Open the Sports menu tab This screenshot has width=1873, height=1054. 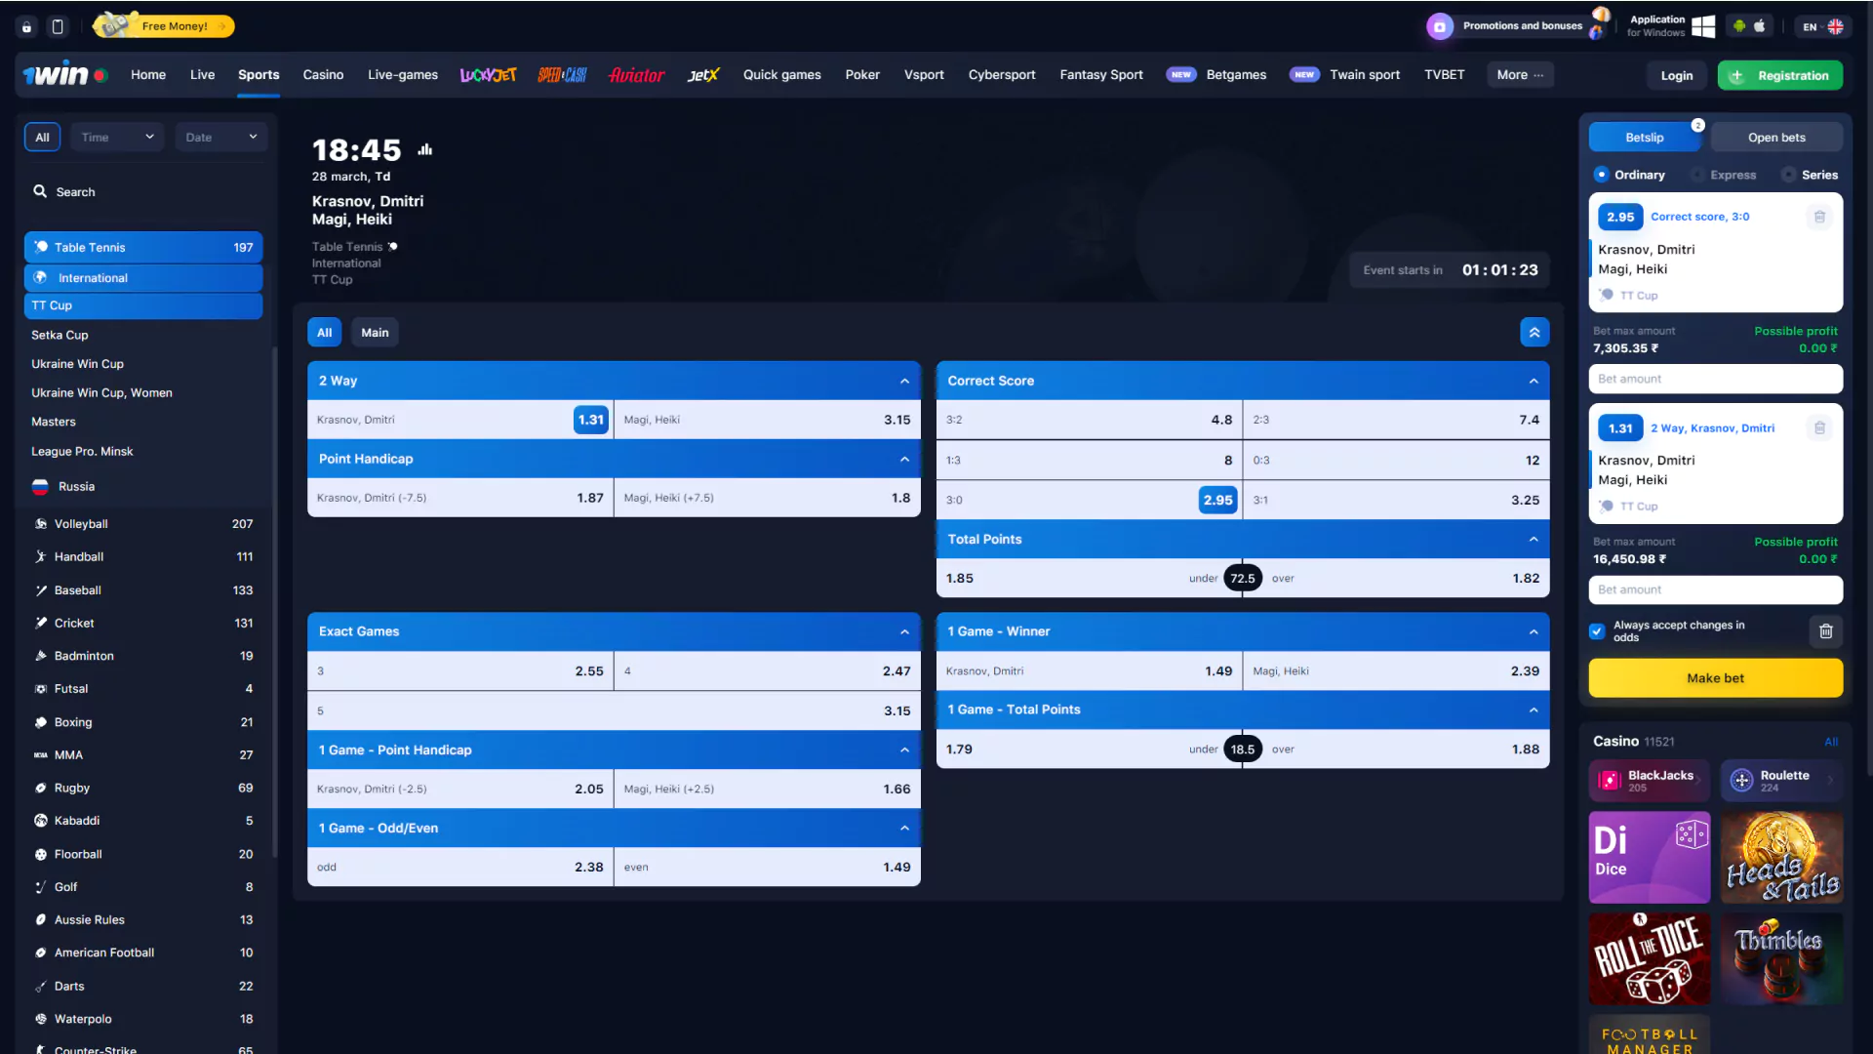pyautogui.click(x=258, y=74)
